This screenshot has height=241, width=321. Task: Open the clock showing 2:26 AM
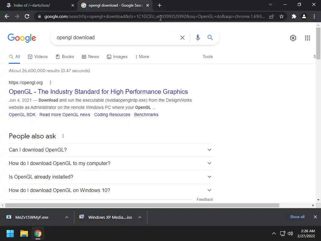pyautogui.click(x=306, y=233)
